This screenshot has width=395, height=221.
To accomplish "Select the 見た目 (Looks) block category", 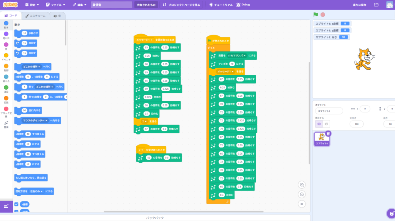I will (6, 35).
